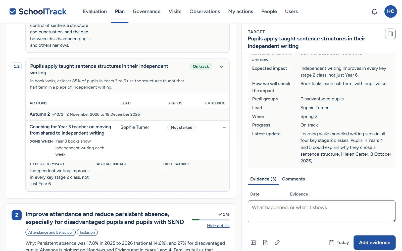
Task: Open Observations page
Action: pos(205,12)
